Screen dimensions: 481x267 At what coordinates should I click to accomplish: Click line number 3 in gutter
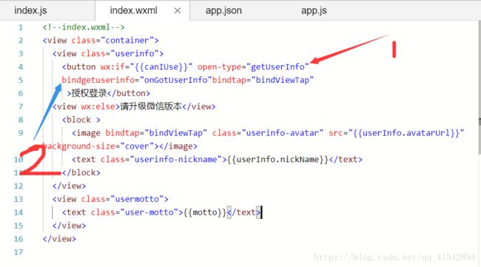tap(21, 54)
